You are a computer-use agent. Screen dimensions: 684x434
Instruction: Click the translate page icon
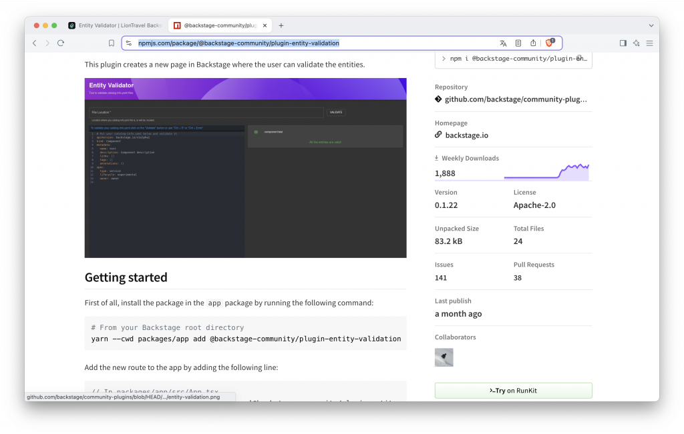(503, 43)
